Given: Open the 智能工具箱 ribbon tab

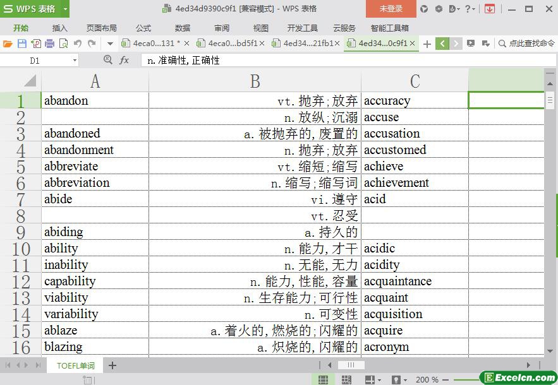Looking at the screenshot, I should (x=390, y=28).
